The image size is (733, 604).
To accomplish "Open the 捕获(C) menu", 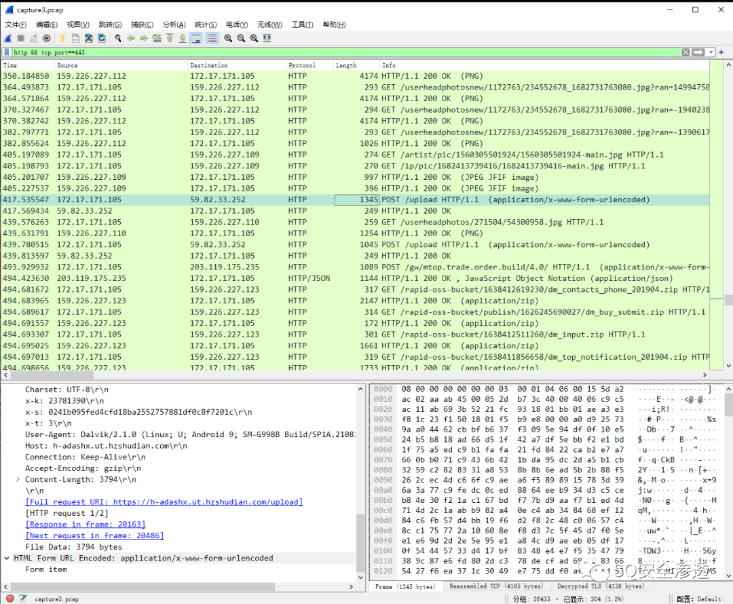I will [142, 24].
